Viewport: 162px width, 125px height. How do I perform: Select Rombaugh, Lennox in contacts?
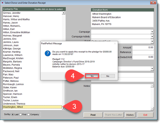pyautogui.click(x=14, y=84)
